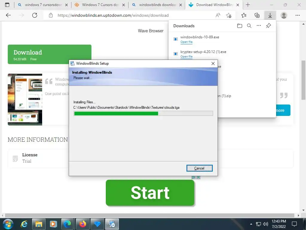
Task: Click the AdChoices icon above Start ad
Action: 194,177
